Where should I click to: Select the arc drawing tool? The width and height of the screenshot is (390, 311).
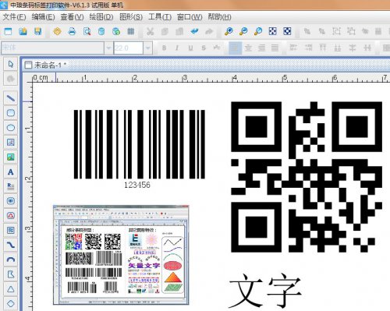[11, 260]
